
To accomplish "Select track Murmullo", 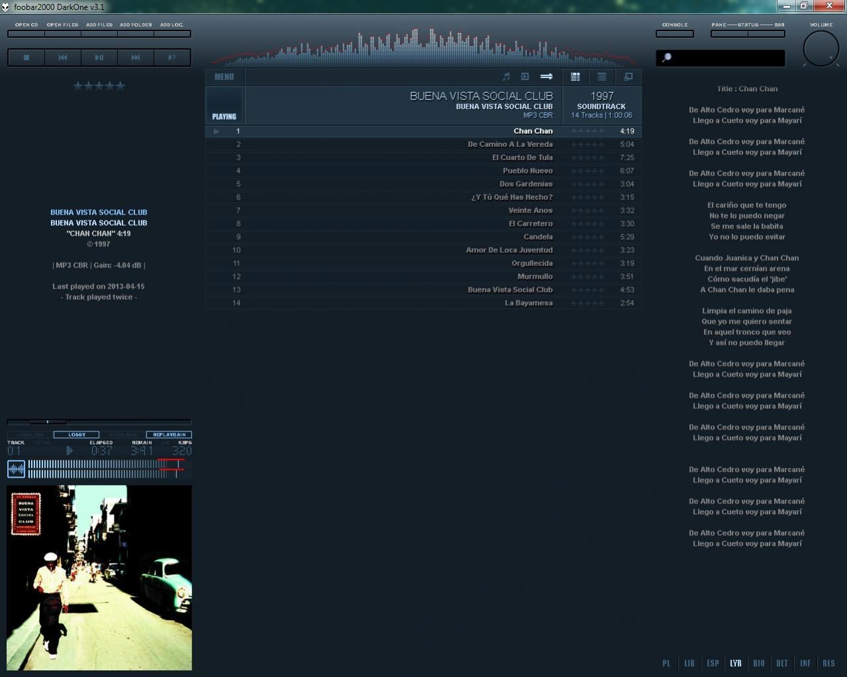I will 423,277.
